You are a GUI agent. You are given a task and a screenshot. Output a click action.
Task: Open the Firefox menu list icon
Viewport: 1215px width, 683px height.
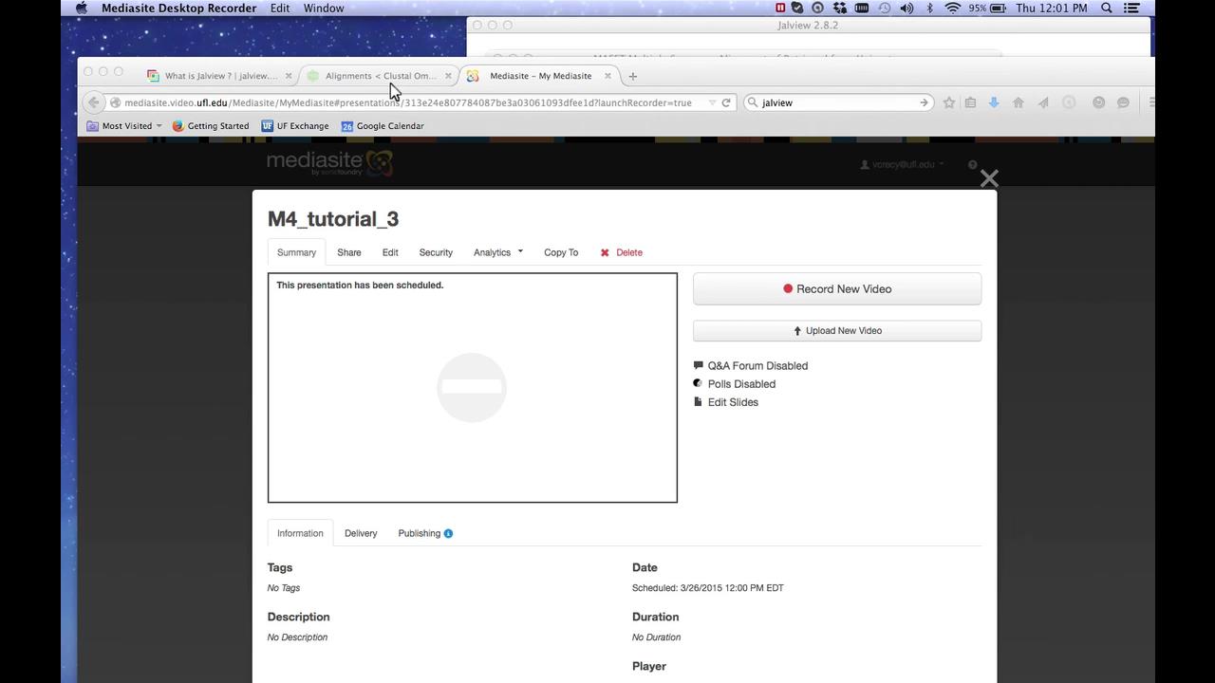(1151, 102)
